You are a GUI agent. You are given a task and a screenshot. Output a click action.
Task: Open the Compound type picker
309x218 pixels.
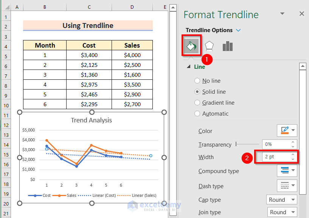pos(287,171)
